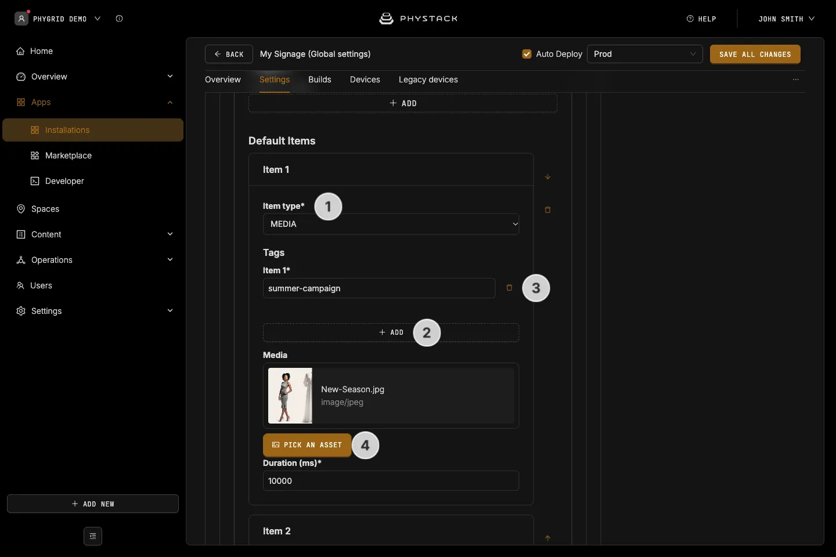Click the Spaces location pin icon
This screenshot has height=557, width=836.
click(21, 209)
